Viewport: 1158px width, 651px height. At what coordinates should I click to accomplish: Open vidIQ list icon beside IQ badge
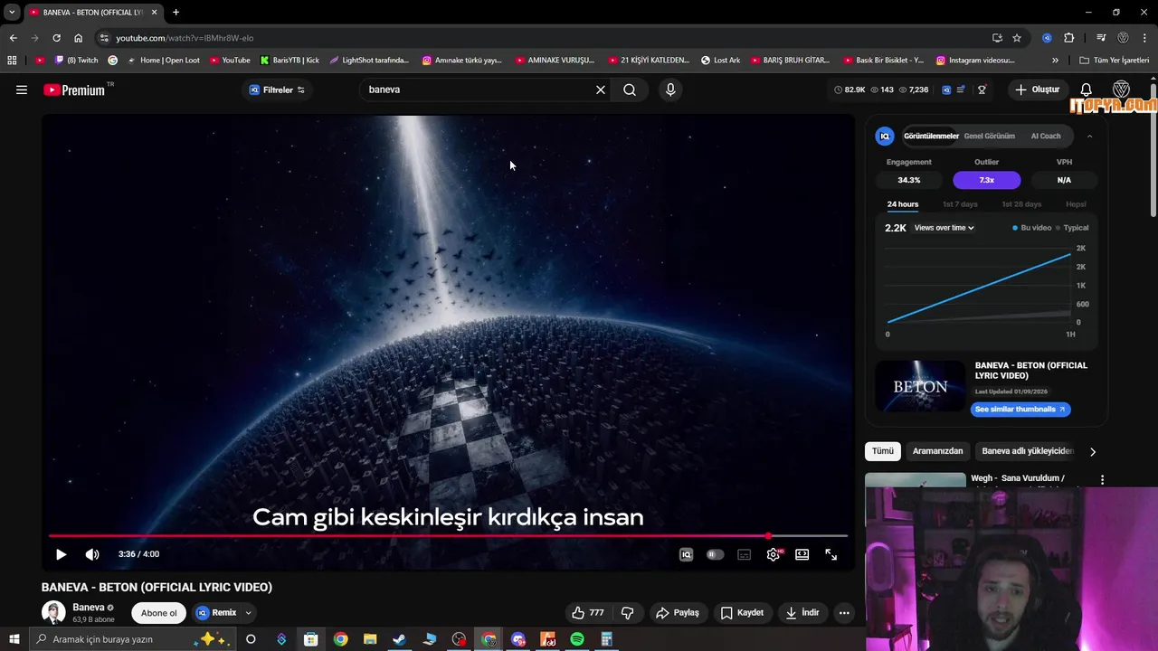[961, 90]
